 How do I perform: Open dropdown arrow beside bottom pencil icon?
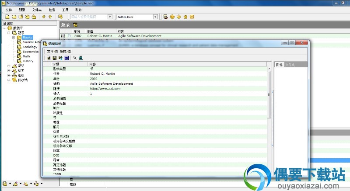pos(21,184)
